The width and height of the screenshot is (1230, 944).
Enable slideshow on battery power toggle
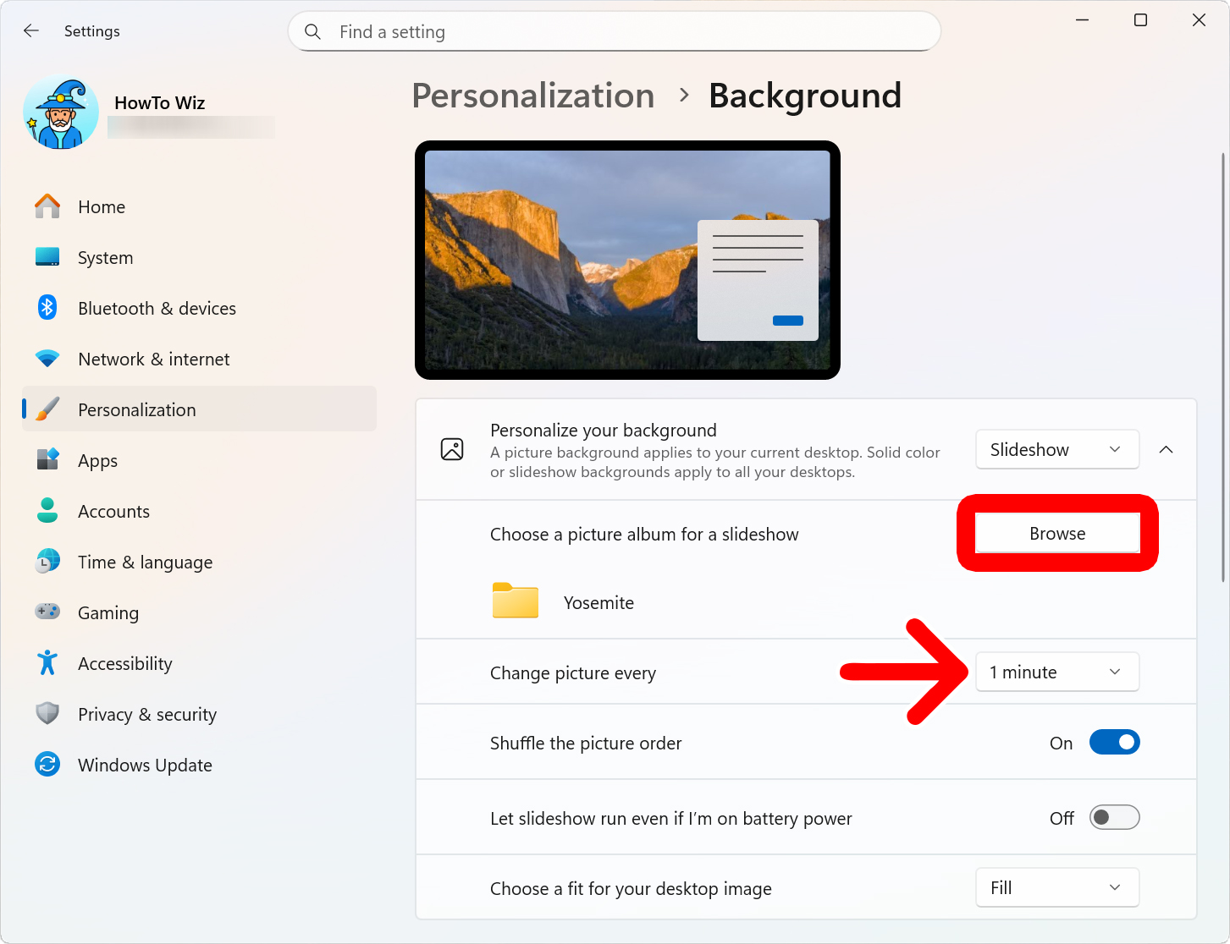[1114, 818]
